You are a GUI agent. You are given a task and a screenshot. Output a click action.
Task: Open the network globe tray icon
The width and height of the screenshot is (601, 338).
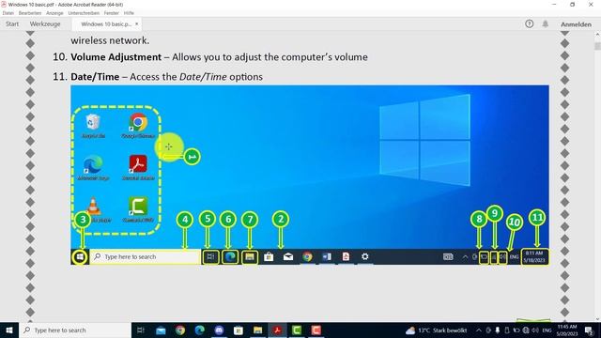(x=526, y=330)
